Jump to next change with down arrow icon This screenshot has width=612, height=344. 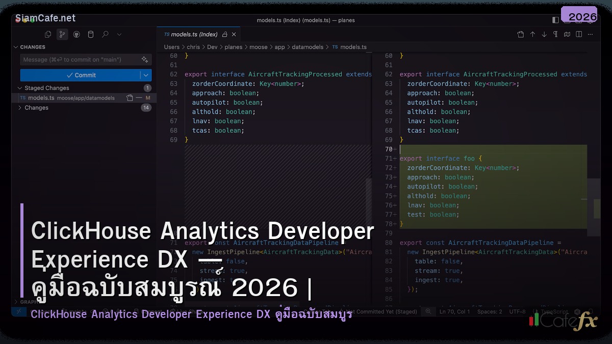point(545,34)
